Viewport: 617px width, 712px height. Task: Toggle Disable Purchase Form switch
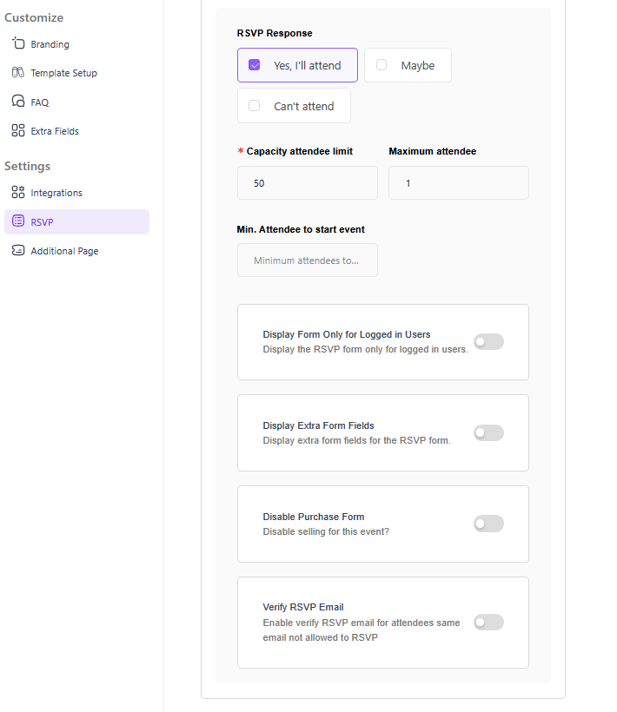488,524
